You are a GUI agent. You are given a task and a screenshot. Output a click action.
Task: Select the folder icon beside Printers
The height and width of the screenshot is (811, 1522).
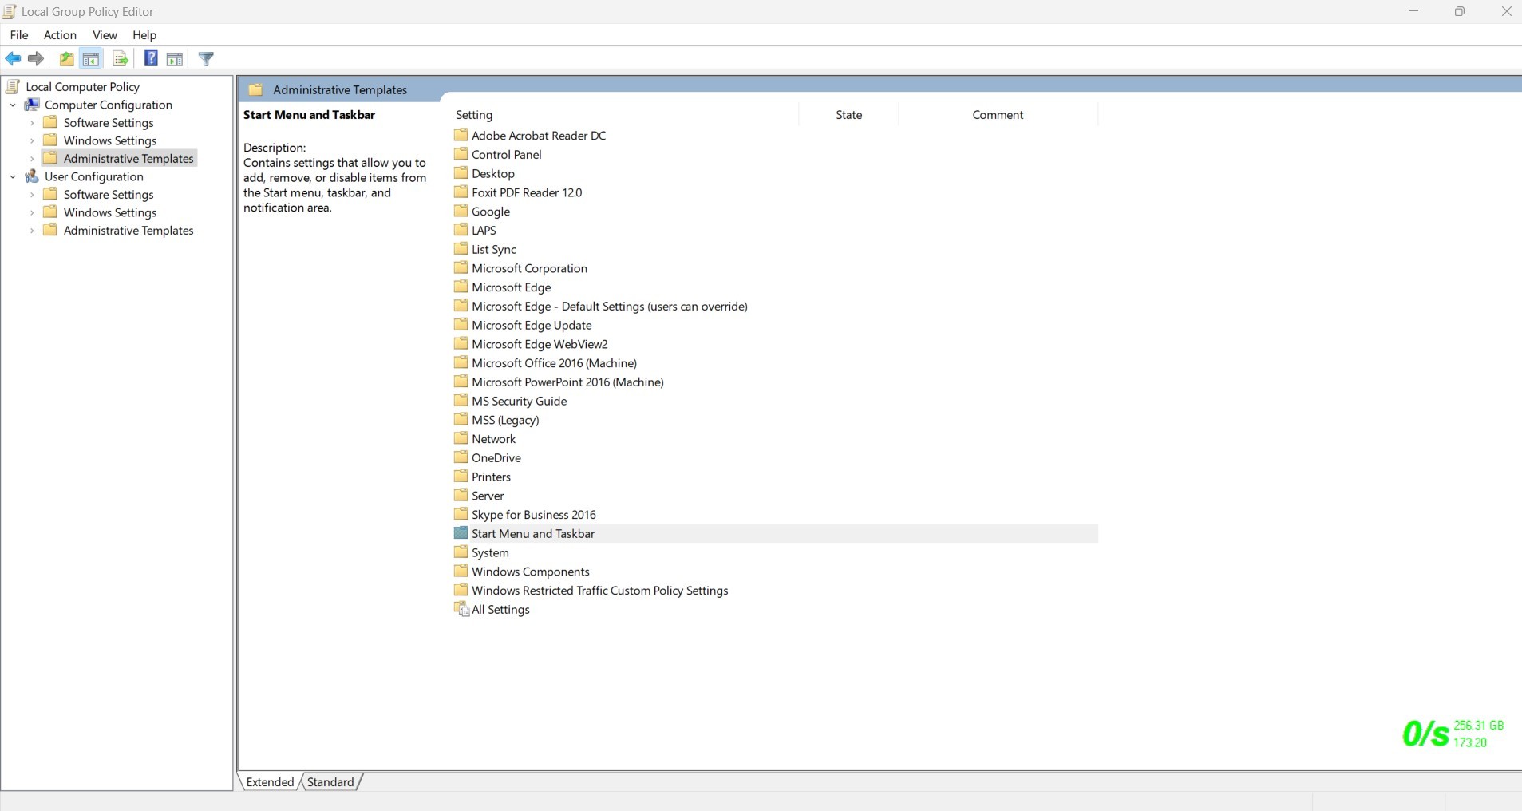tap(461, 477)
